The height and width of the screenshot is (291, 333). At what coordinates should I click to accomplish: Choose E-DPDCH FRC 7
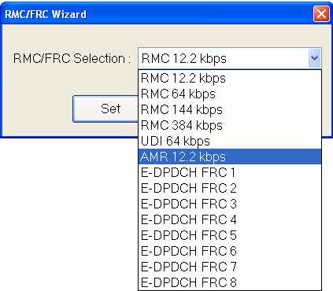click(x=230, y=267)
